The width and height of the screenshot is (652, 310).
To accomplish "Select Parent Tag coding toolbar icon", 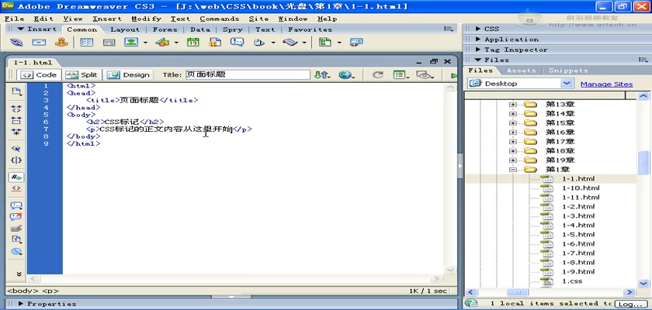I will 16,149.
